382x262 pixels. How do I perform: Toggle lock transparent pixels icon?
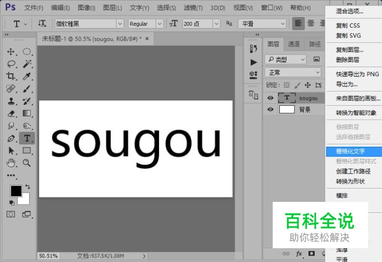pos(286,85)
